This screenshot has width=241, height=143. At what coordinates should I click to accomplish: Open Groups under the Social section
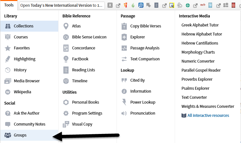point(20,135)
